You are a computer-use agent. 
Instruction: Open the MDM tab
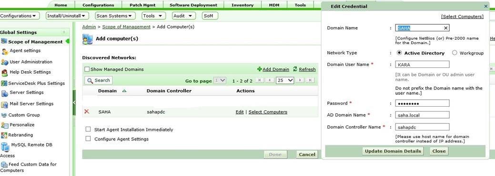(274, 5)
